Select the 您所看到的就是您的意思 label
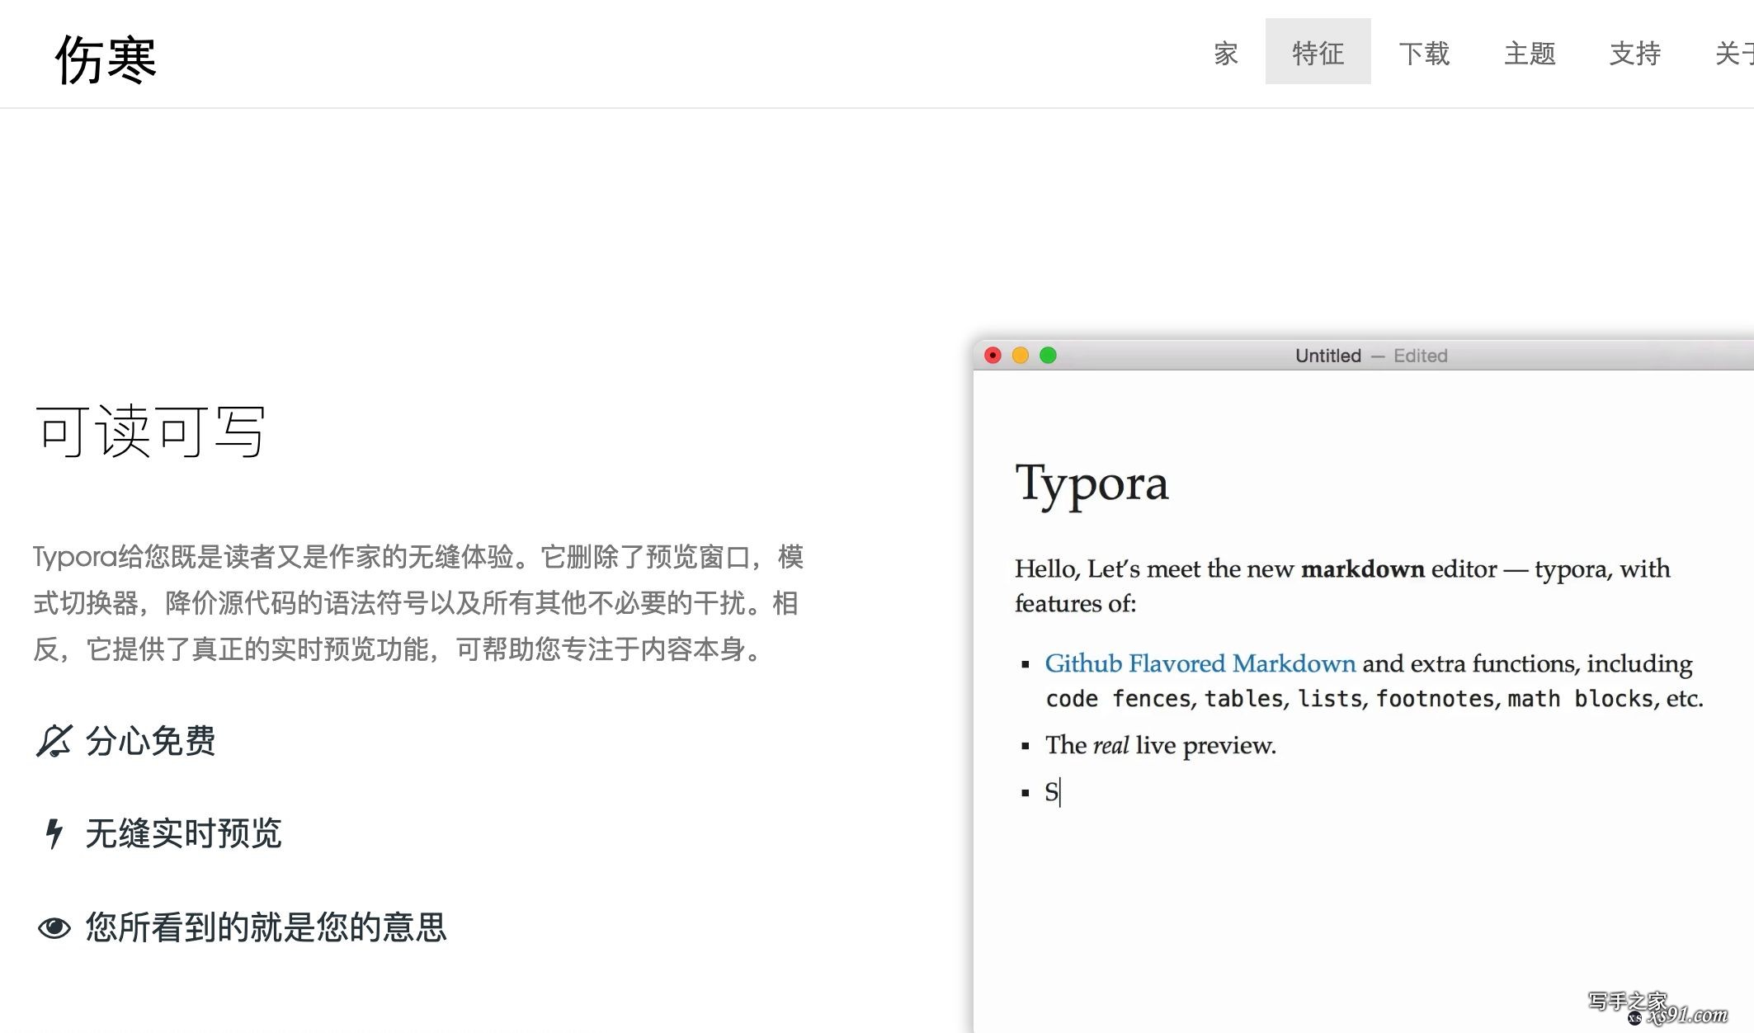 coord(266,927)
